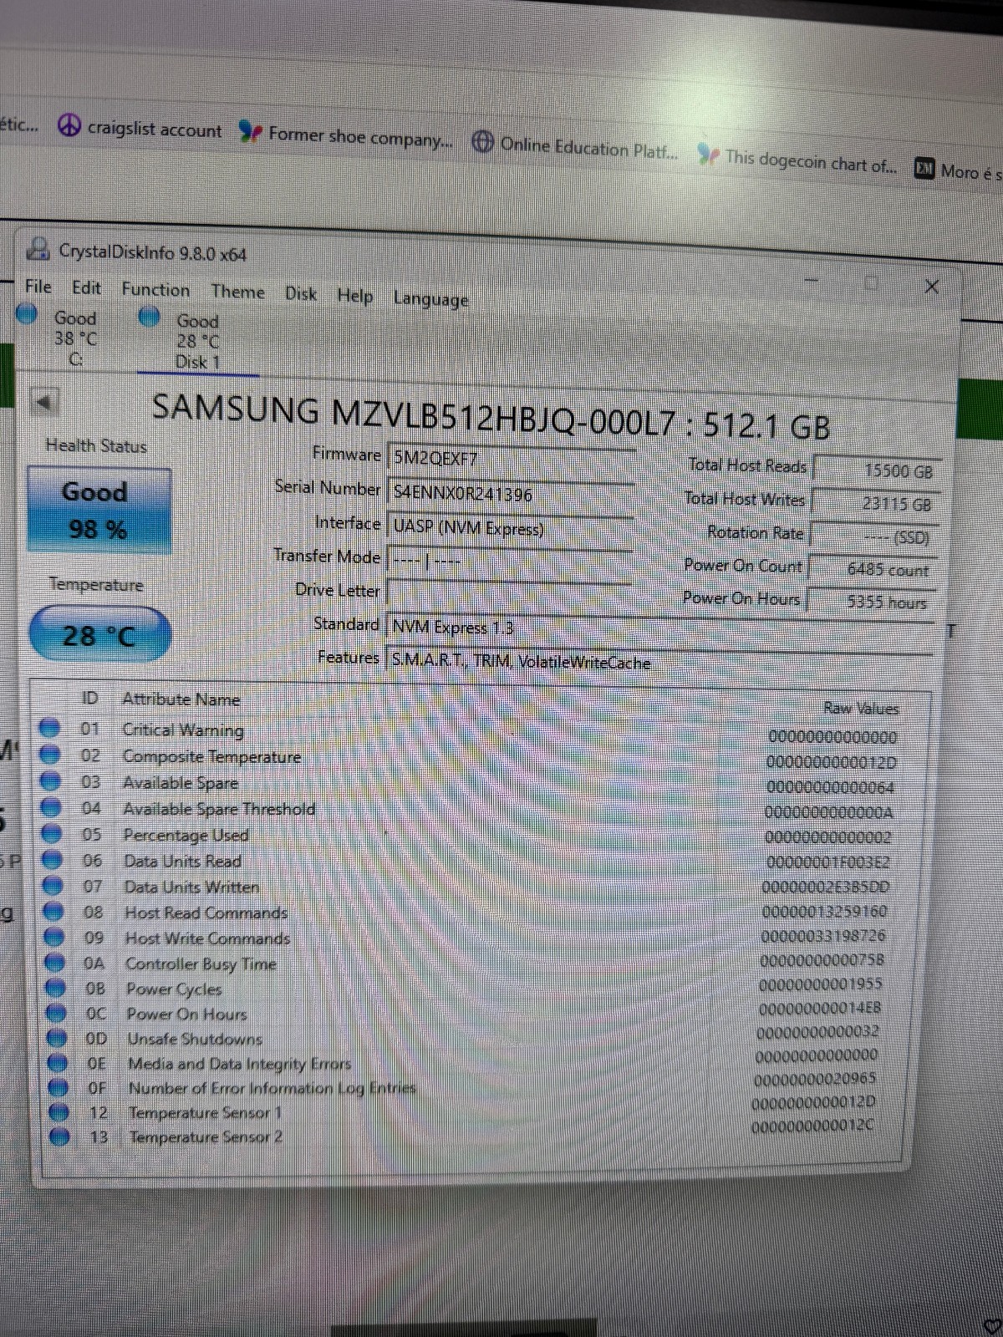
Task: Open the Help menu
Action: coord(355,296)
